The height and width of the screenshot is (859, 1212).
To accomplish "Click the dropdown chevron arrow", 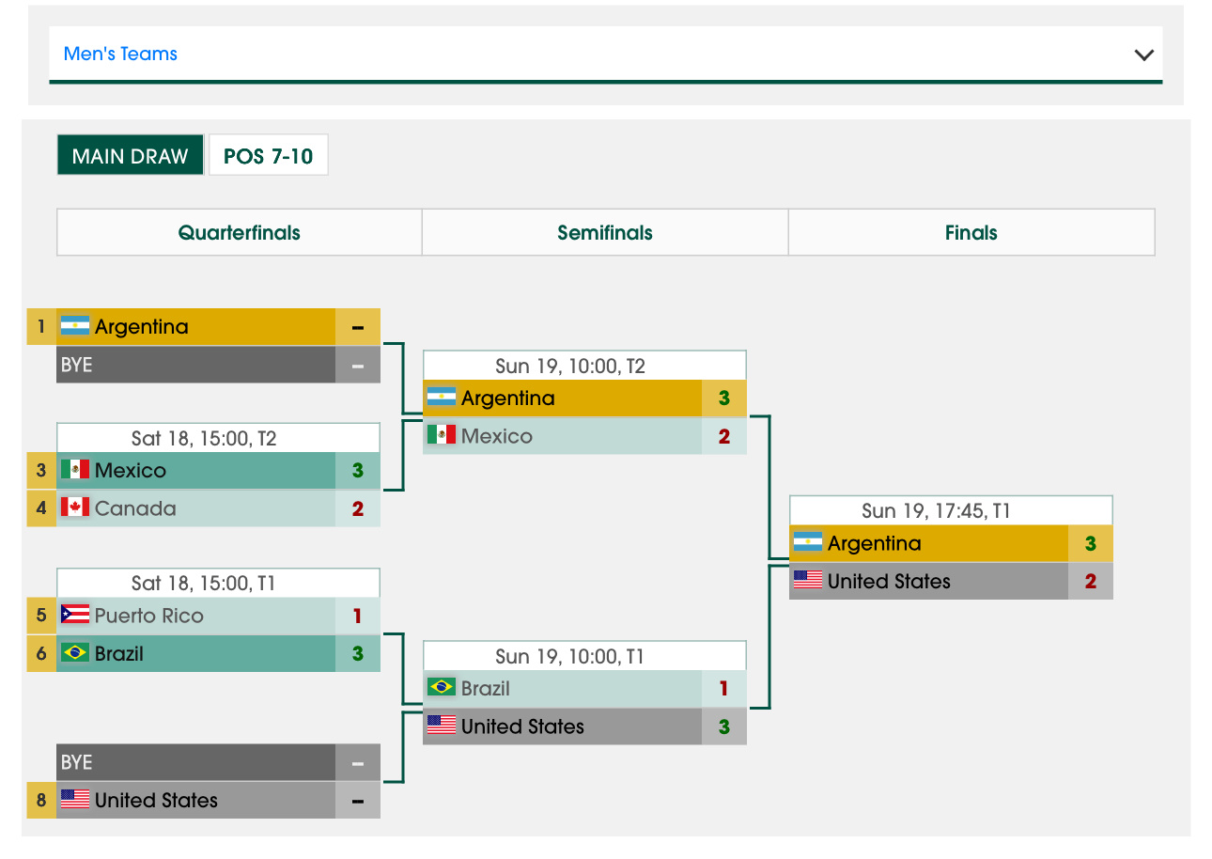I will 1143,55.
